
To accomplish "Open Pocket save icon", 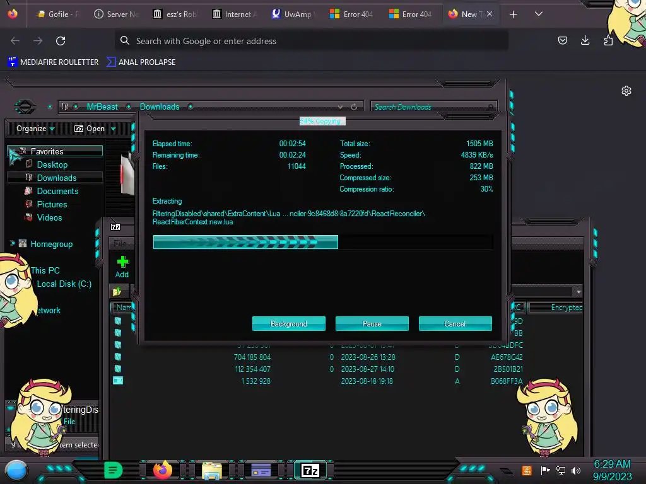I will (x=562, y=40).
